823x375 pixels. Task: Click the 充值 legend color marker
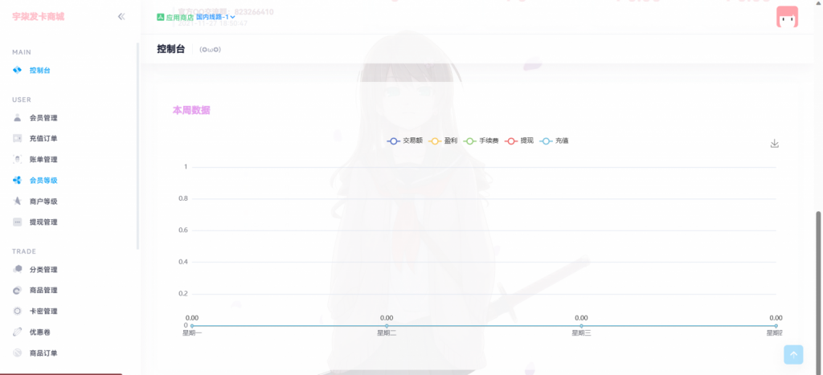point(547,141)
